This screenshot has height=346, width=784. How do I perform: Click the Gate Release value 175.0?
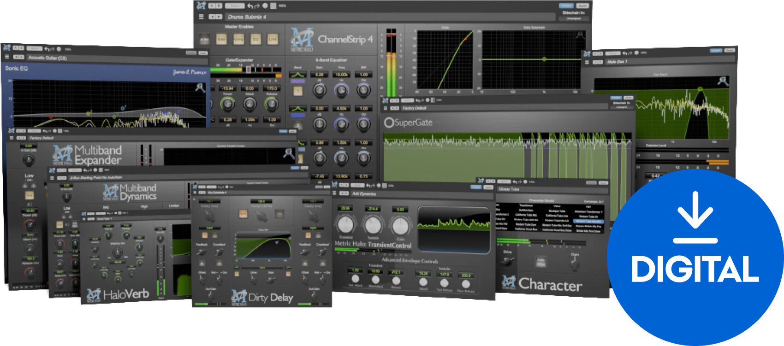click(x=272, y=88)
